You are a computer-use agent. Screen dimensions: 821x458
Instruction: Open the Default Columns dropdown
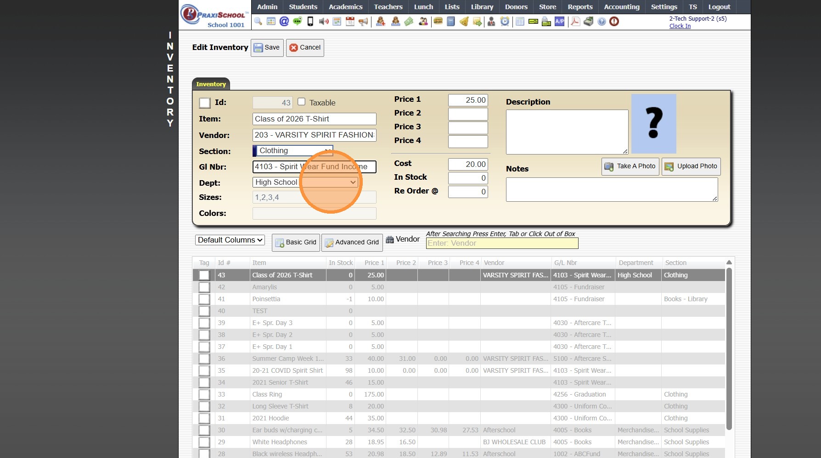pyautogui.click(x=230, y=240)
